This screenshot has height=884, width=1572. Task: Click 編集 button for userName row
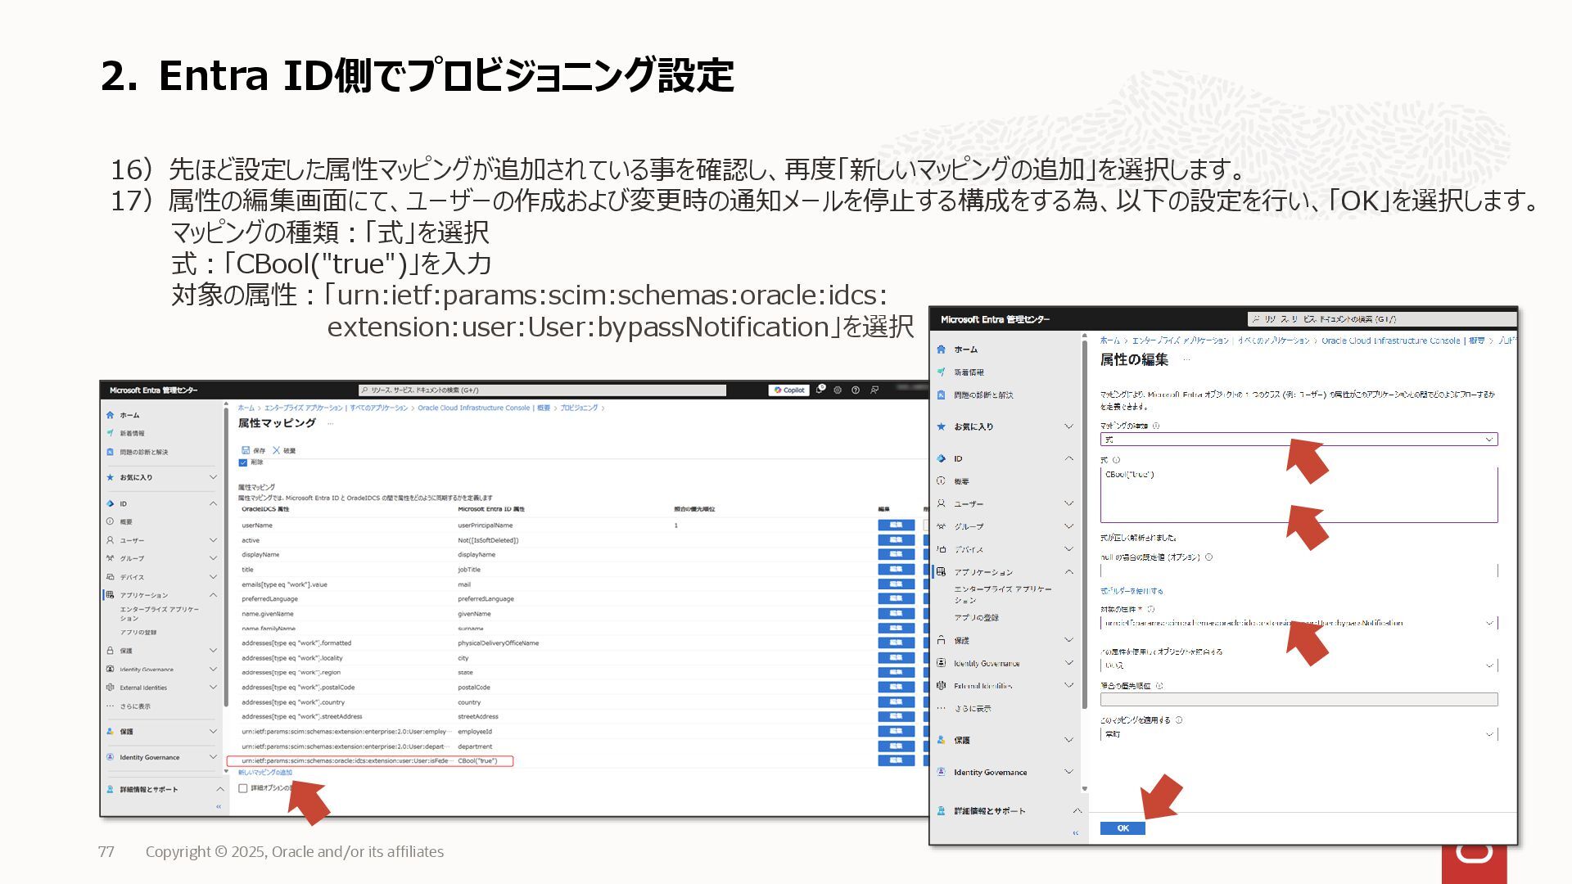coord(896,525)
